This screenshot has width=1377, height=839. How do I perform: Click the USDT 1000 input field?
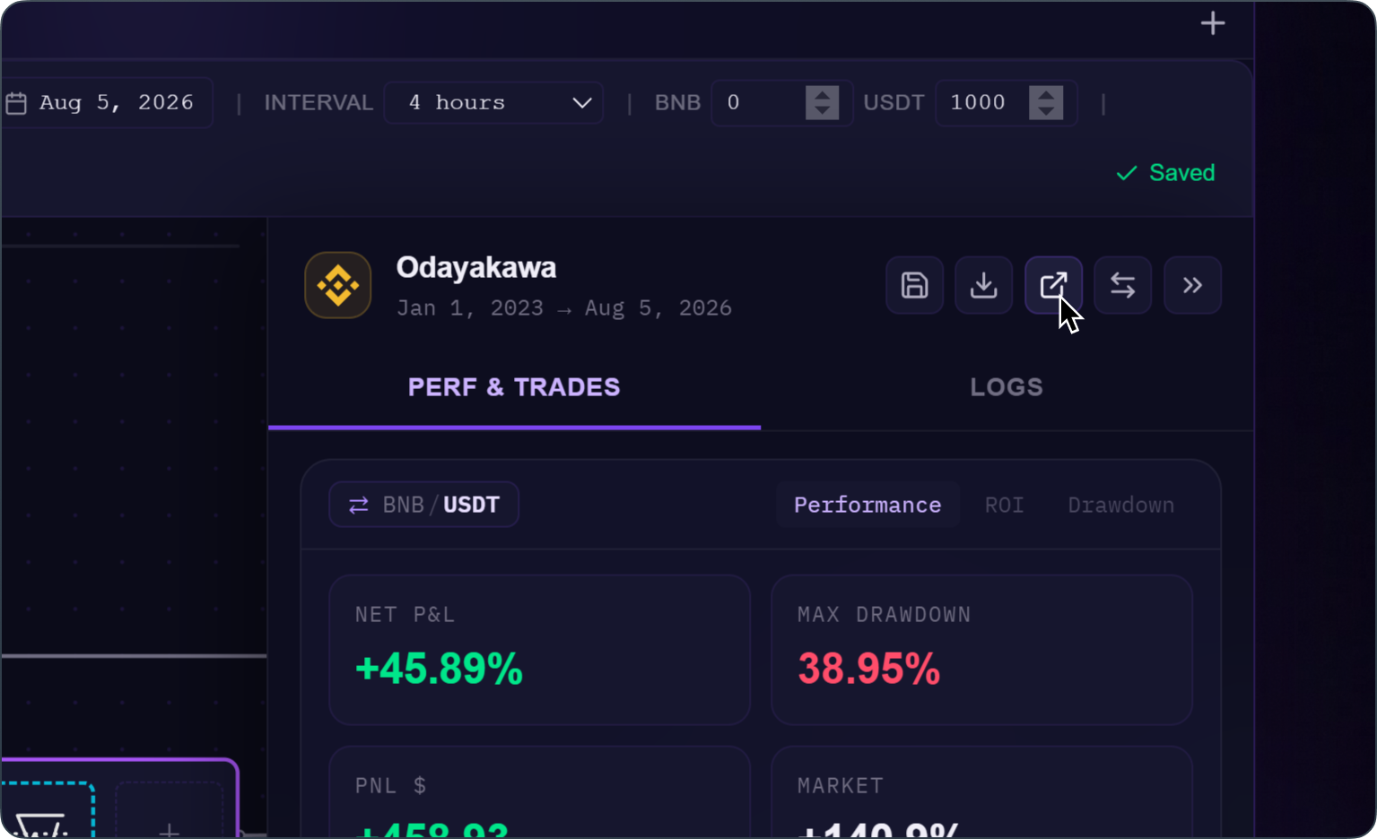1006,103
